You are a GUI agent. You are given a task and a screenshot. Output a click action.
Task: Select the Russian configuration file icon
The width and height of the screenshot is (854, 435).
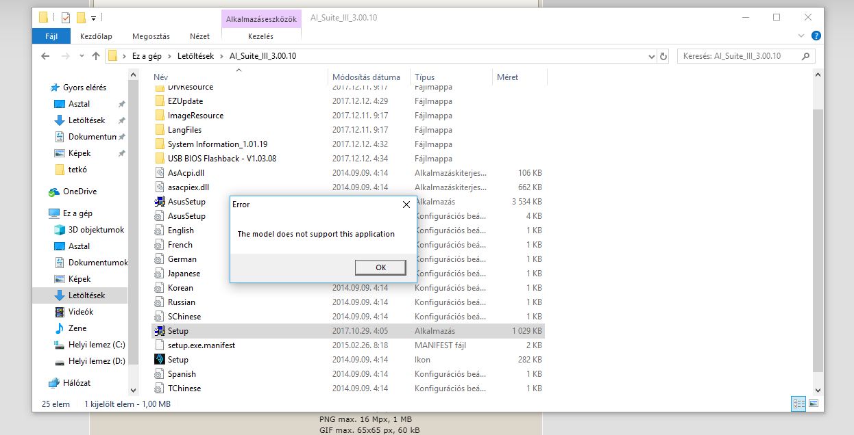click(160, 302)
